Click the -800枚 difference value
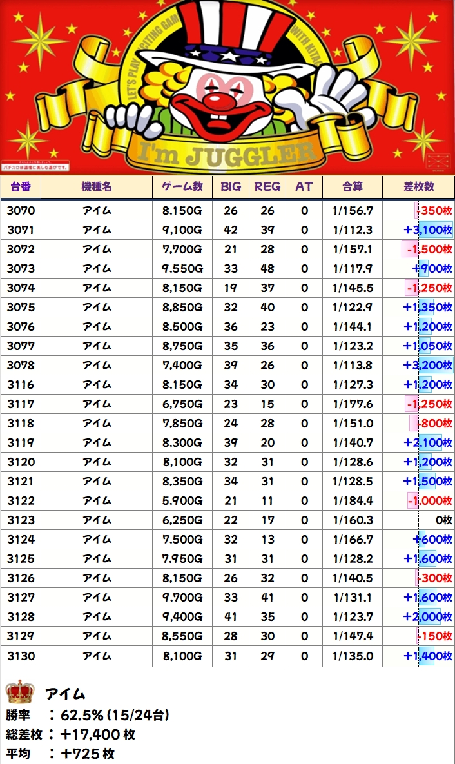 436,424
